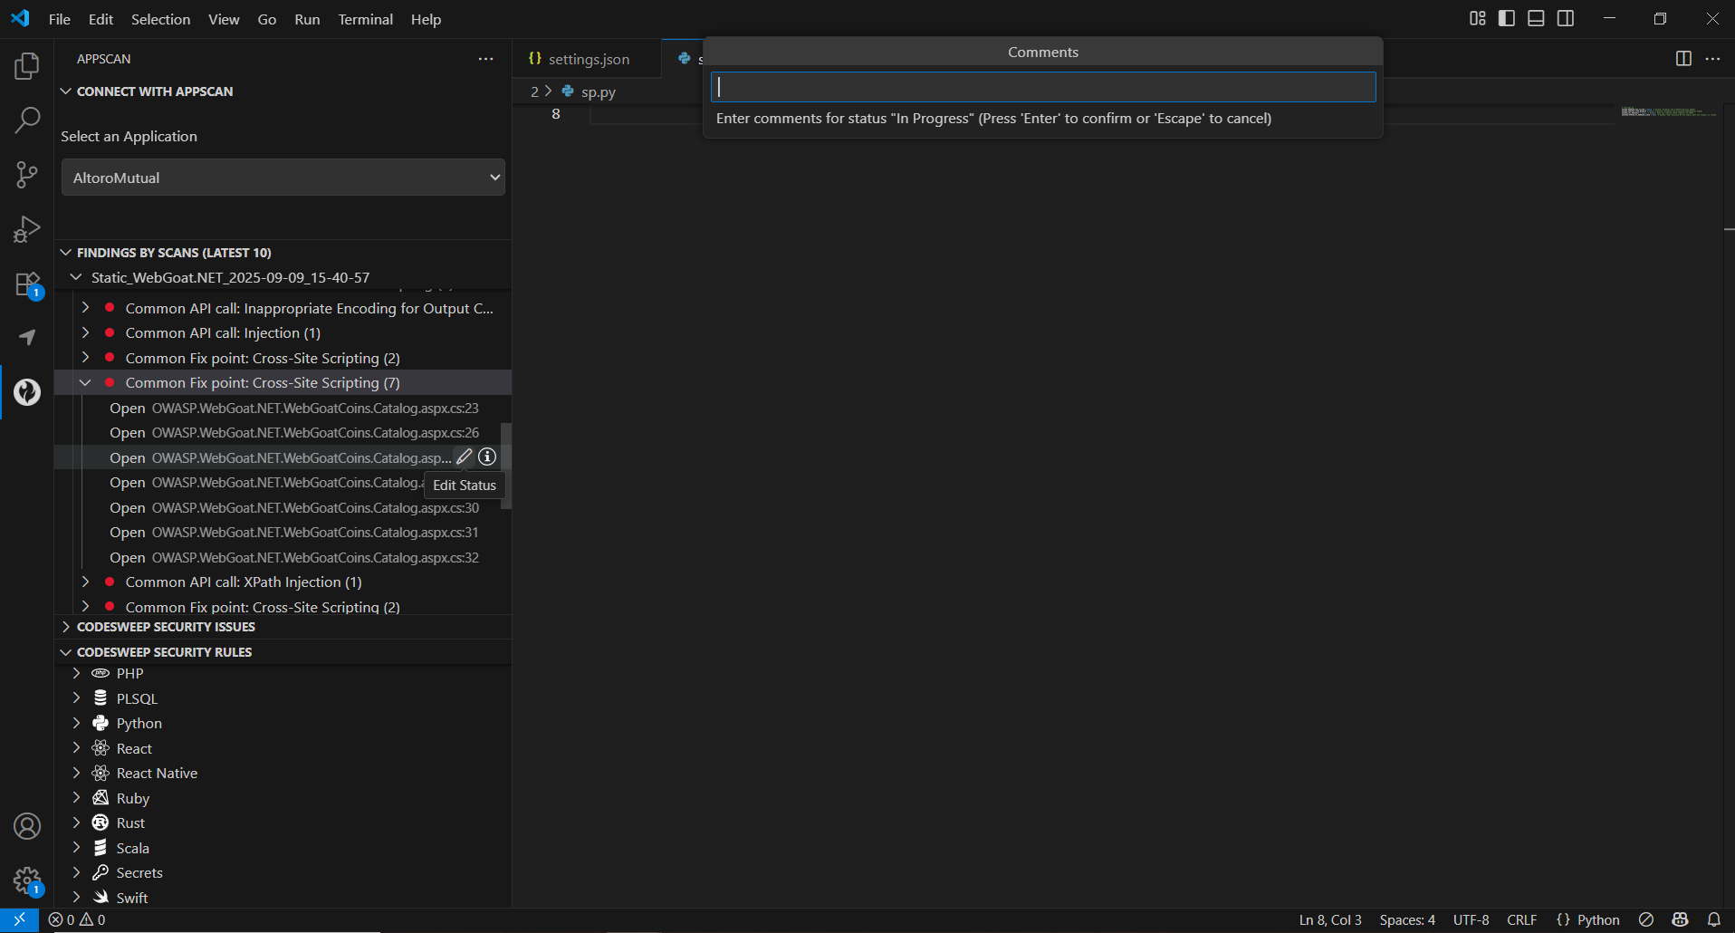
Task: Open the Search view icon
Action: pyautogui.click(x=27, y=120)
